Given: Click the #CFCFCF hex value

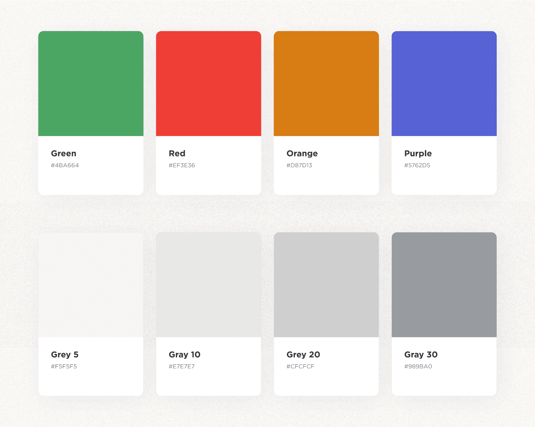Looking at the screenshot, I should 300,366.
